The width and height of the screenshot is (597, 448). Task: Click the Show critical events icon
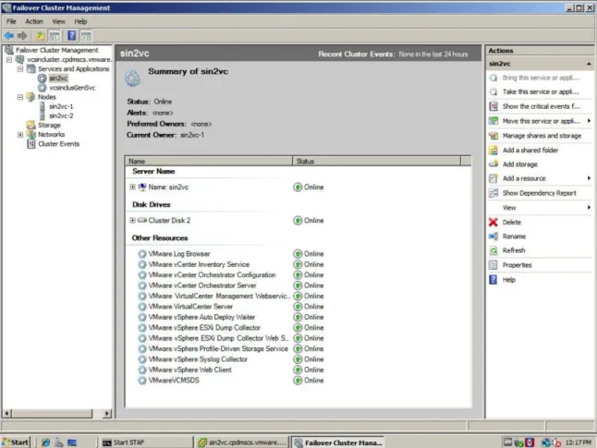(493, 106)
